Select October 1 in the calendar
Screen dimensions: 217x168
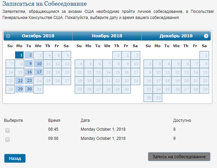click(20, 55)
